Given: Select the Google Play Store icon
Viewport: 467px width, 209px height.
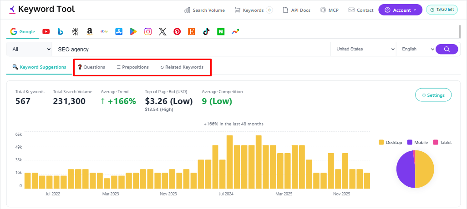Looking at the screenshot, I should pyautogui.click(x=133, y=31).
